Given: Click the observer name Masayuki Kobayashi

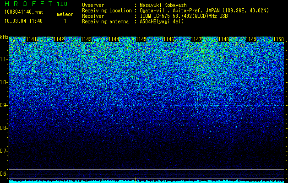Looking at the screenshot, I should click(x=164, y=5).
